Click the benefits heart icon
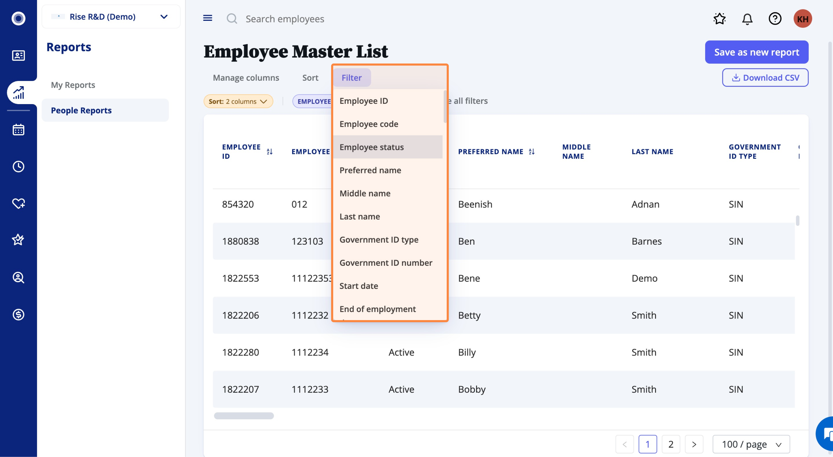 (18, 203)
